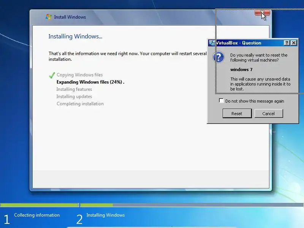Click the Windows flag icon in the Install Windows title
Image resolution: width=304 pixels, height=228 pixels.
click(x=49, y=17)
